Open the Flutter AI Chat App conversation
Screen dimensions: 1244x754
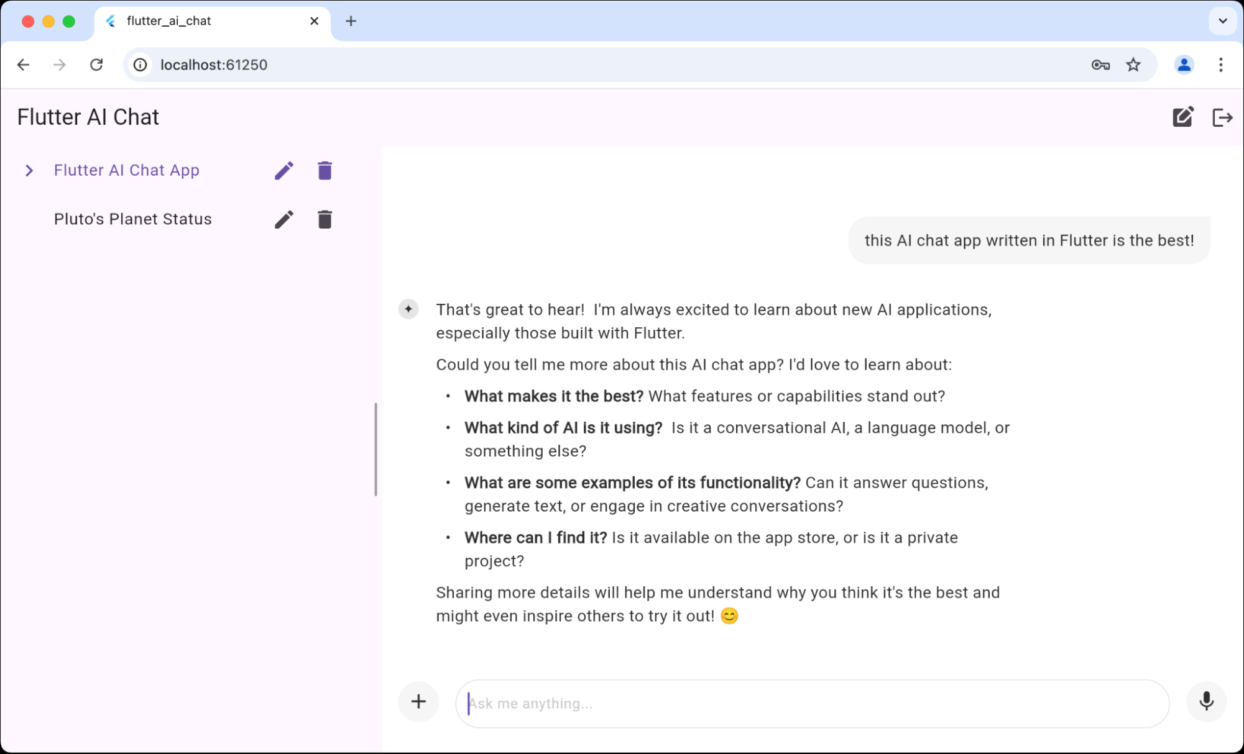127,170
